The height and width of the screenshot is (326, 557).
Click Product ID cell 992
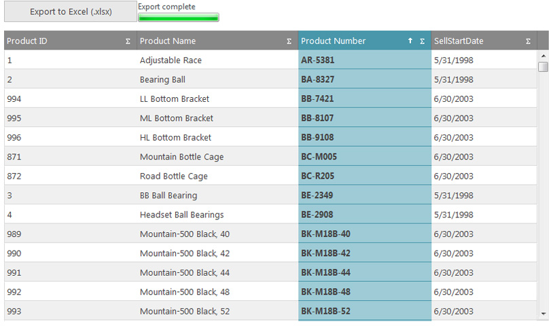tap(71, 291)
